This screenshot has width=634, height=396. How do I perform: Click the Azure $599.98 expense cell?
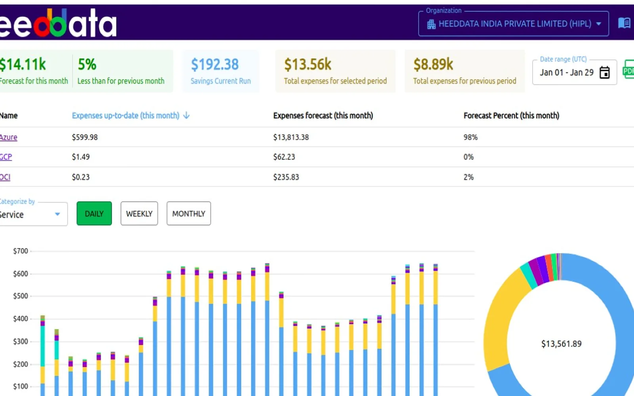85,137
